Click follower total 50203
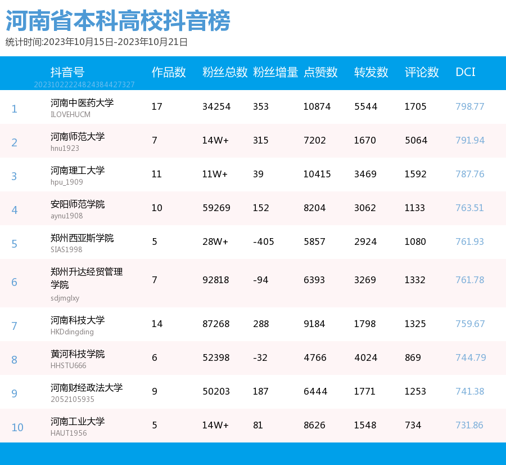The height and width of the screenshot is (465, 506). click(216, 391)
